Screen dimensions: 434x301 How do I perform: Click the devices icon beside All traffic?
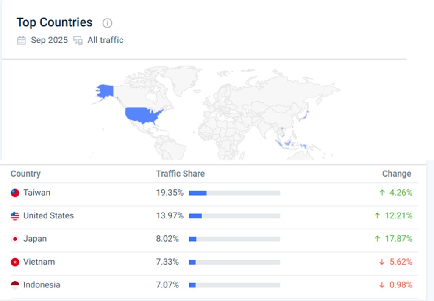tap(78, 41)
